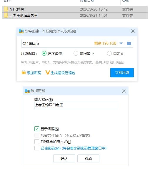Focus the 输入密码 password field
The image size is (160, 180).
76,106
